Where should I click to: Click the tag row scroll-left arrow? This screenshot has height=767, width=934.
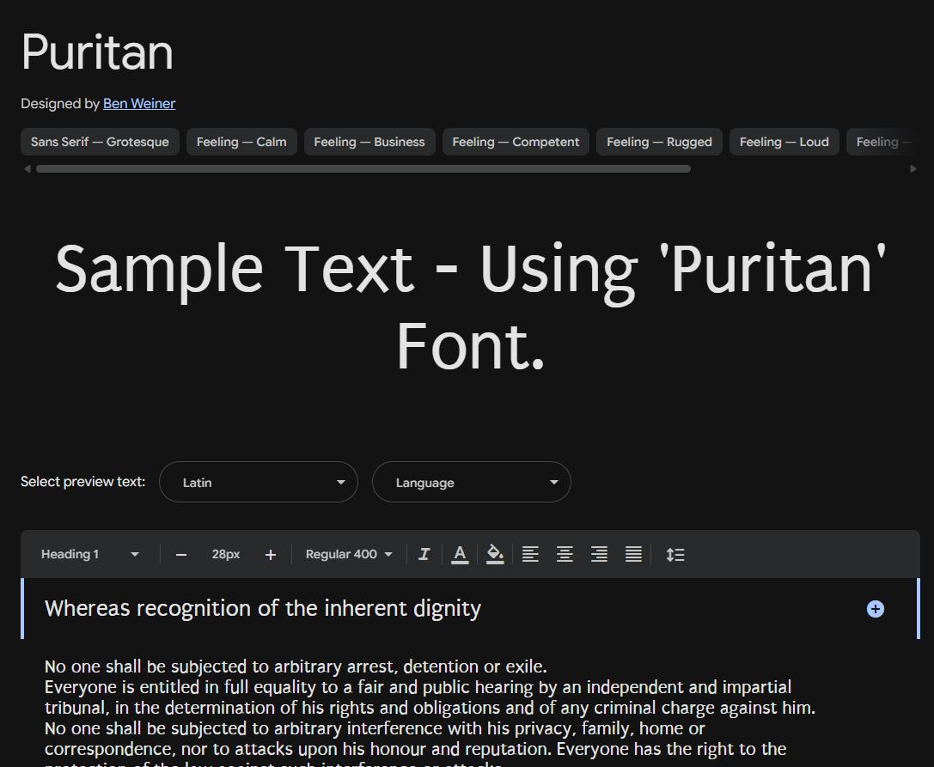27,169
